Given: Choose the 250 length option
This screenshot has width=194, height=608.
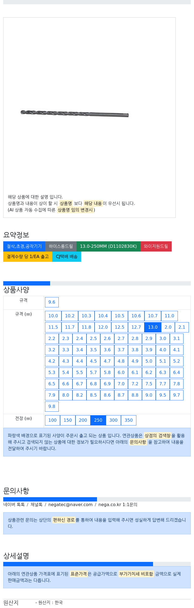Looking at the screenshot, I should (x=98, y=420).
